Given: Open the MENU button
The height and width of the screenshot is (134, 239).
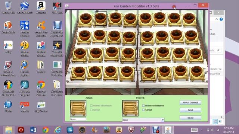Looking at the screenshot, I should [190, 118].
